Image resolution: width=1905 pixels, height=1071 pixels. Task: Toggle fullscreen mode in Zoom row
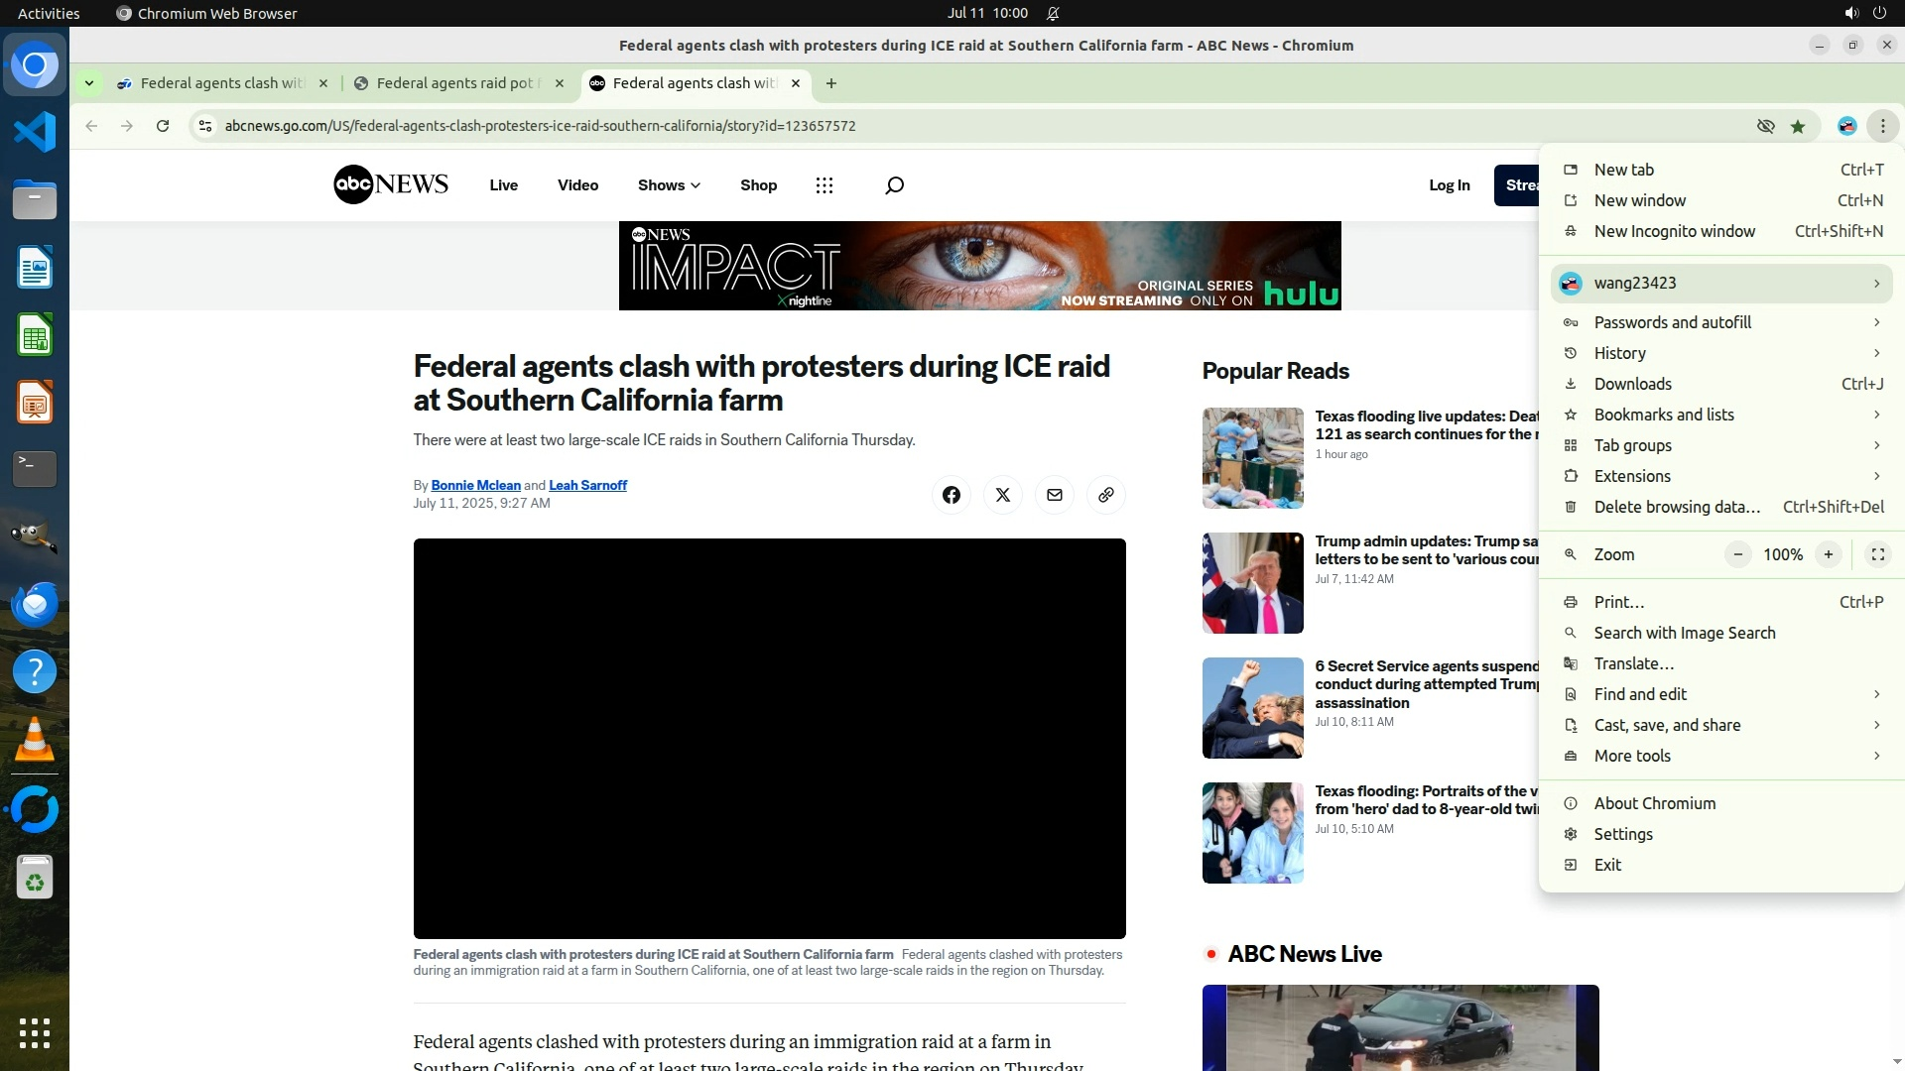1877,554
